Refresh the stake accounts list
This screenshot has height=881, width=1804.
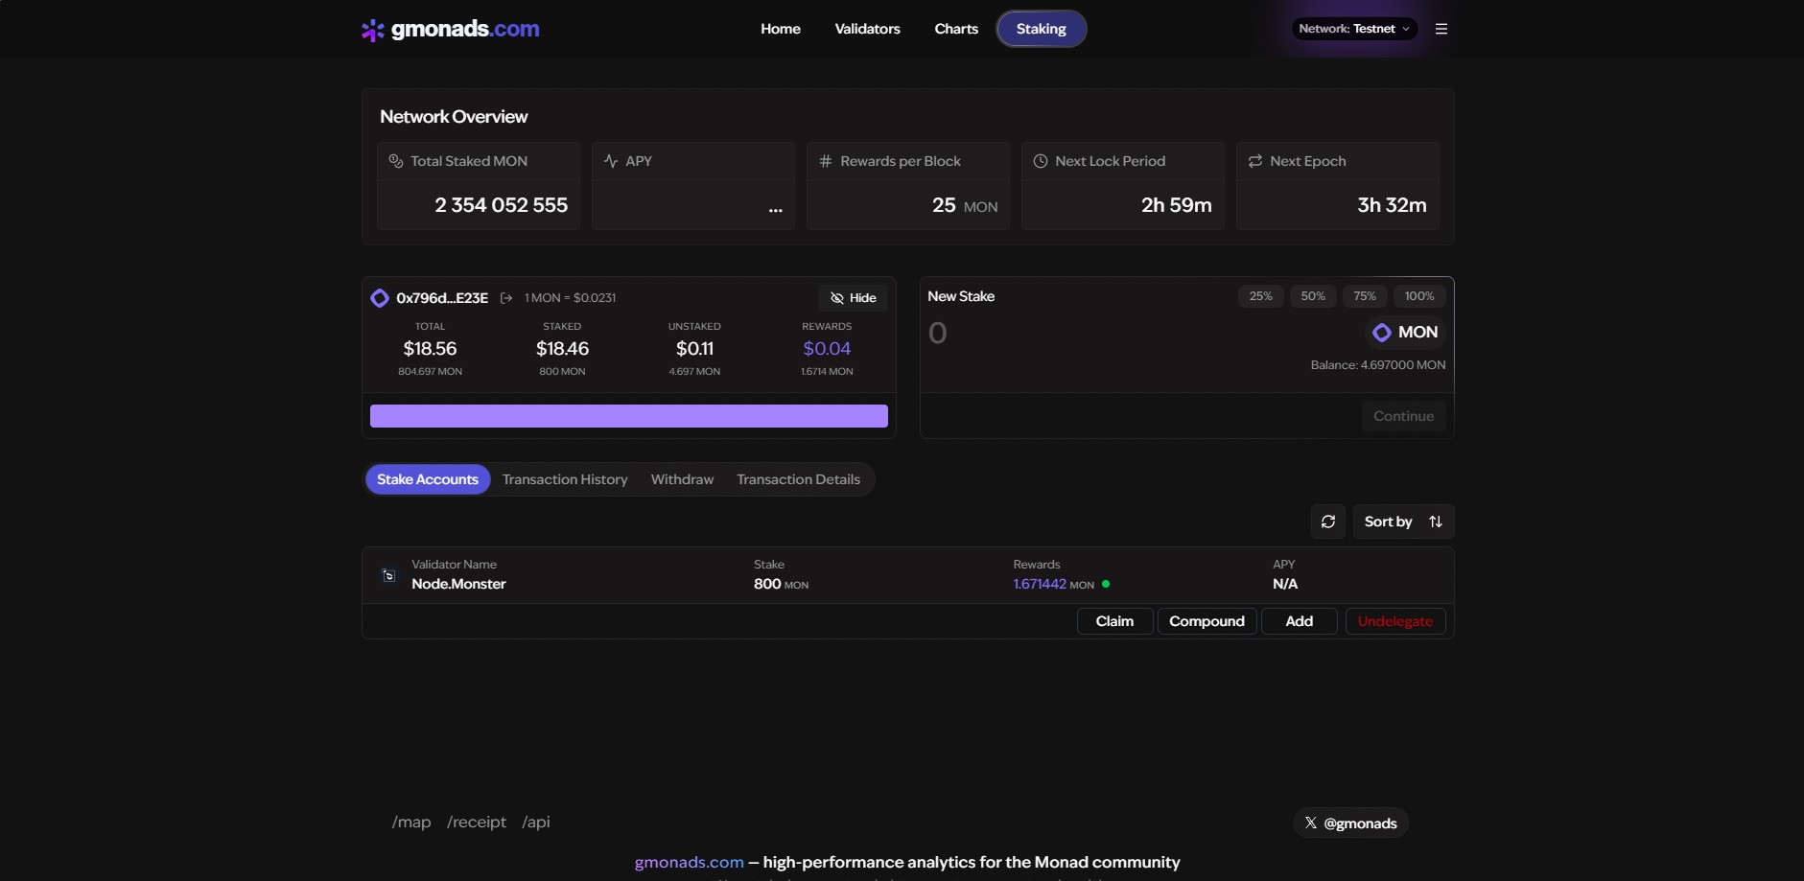[1327, 521]
